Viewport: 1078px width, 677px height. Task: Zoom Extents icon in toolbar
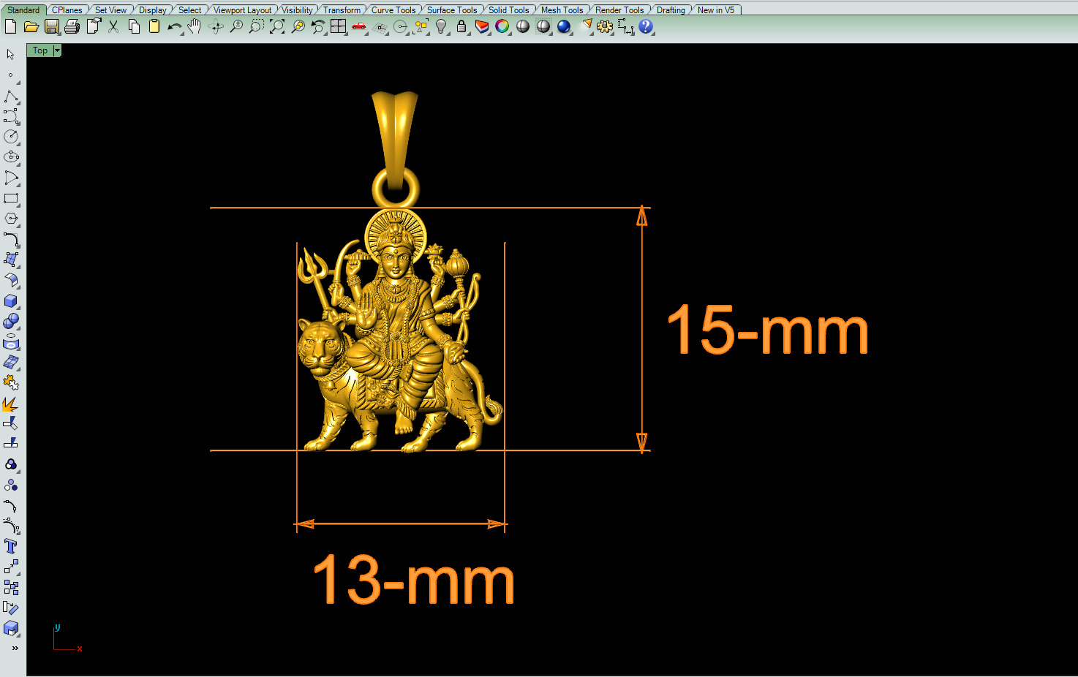[277, 26]
